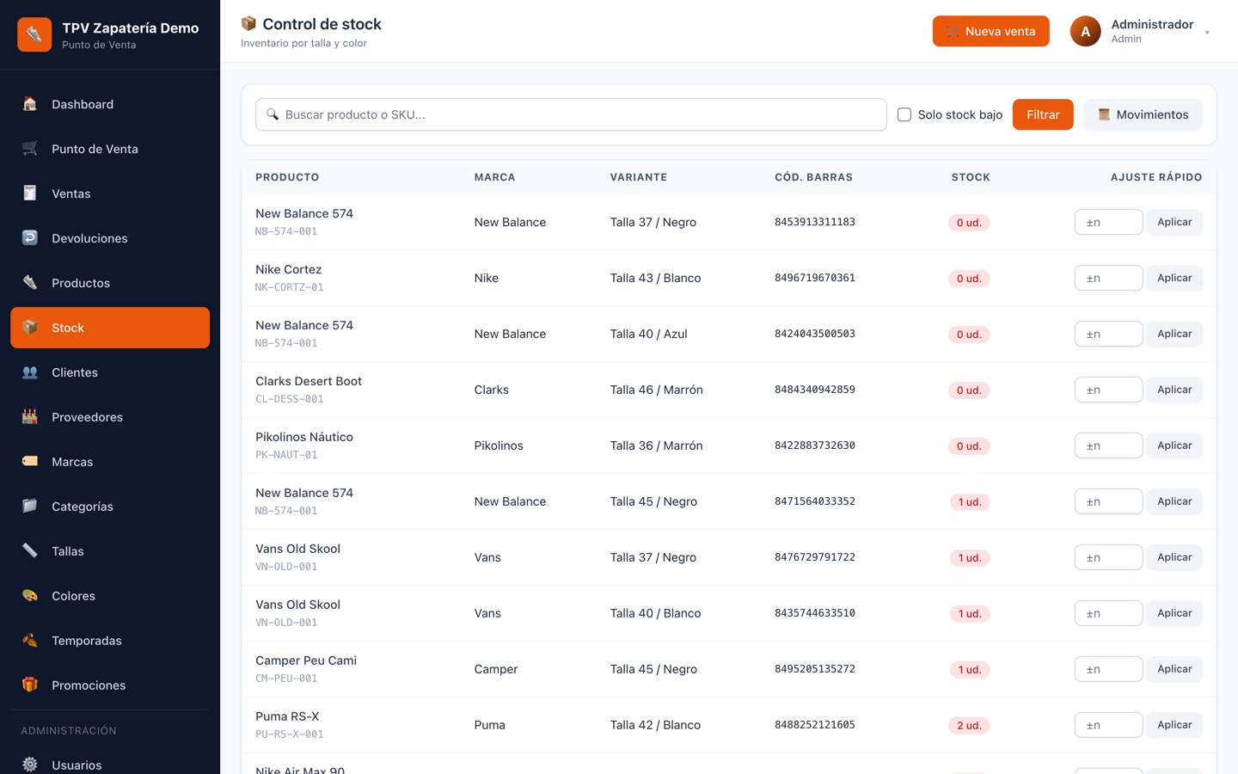
Task: Click the 2 ud. stock badge for Puma
Action: click(969, 726)
